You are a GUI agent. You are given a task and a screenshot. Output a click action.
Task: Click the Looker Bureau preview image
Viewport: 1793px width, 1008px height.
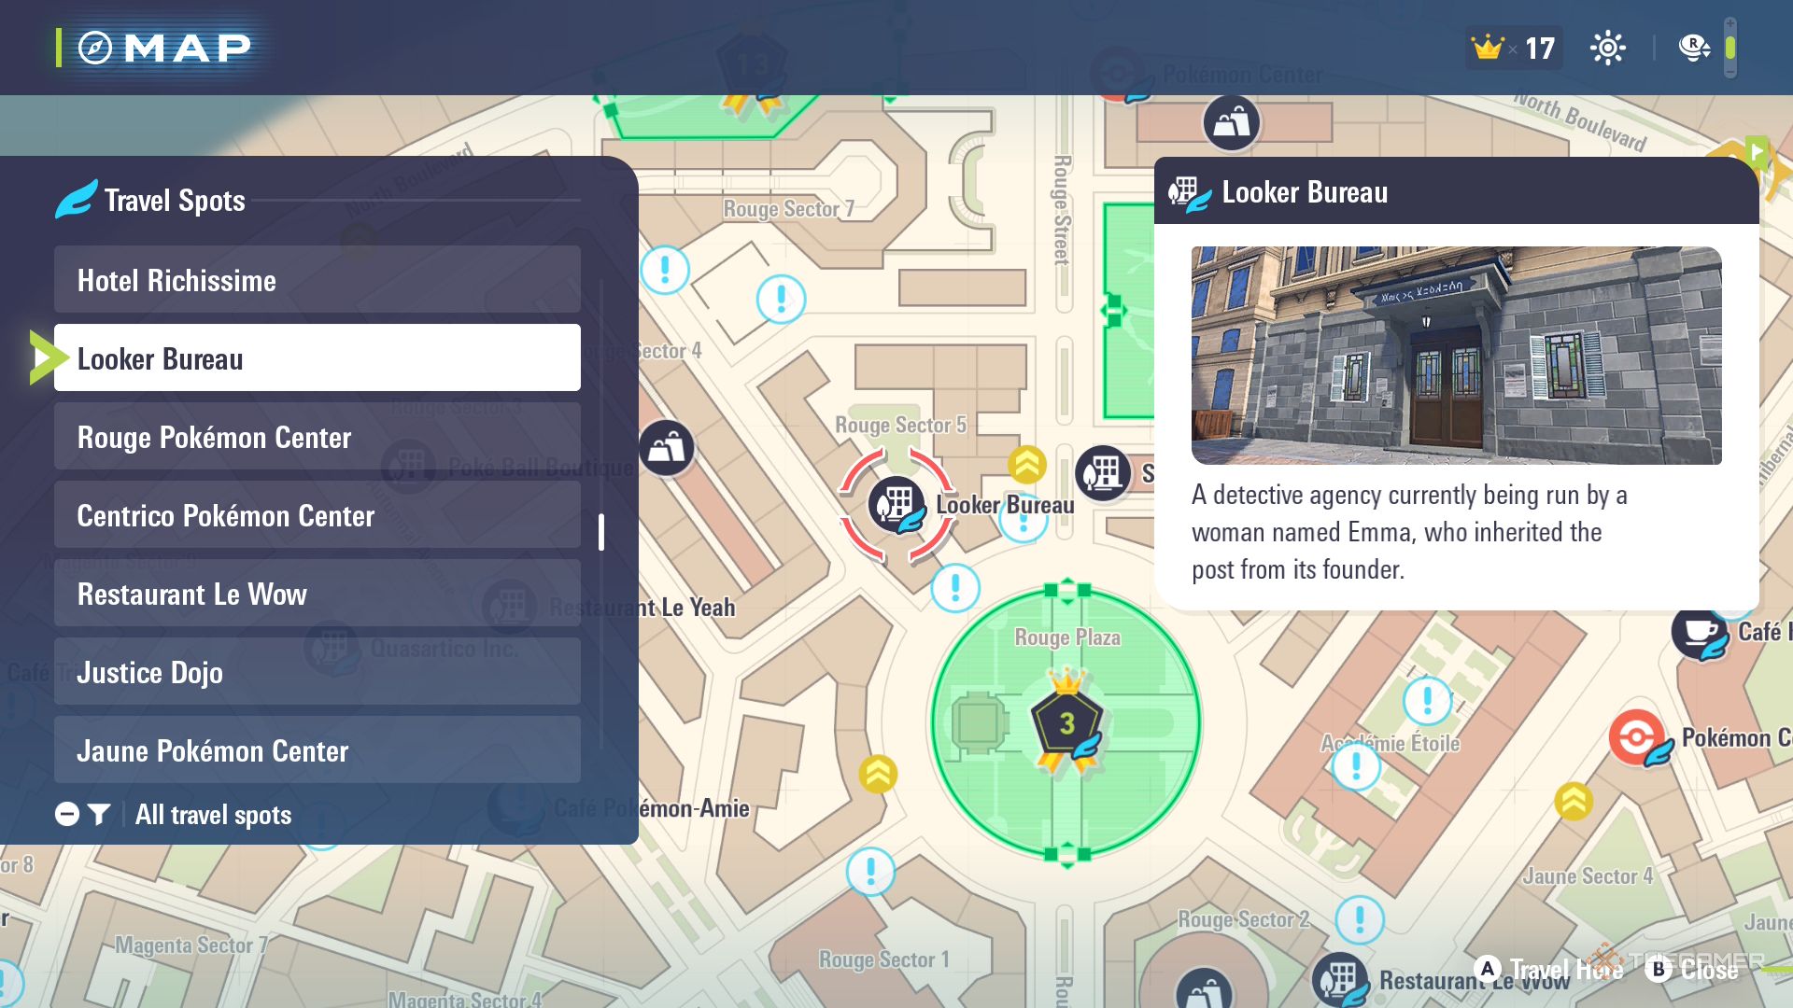tap(1456, 356)
